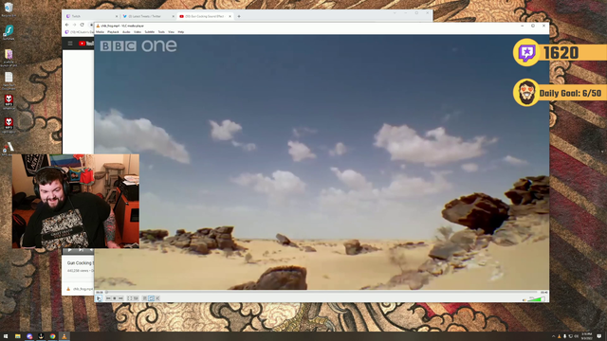Screen dimensions: 607x341
Task: Click Chrome forward arrow
Action: [x=74, y=25]
